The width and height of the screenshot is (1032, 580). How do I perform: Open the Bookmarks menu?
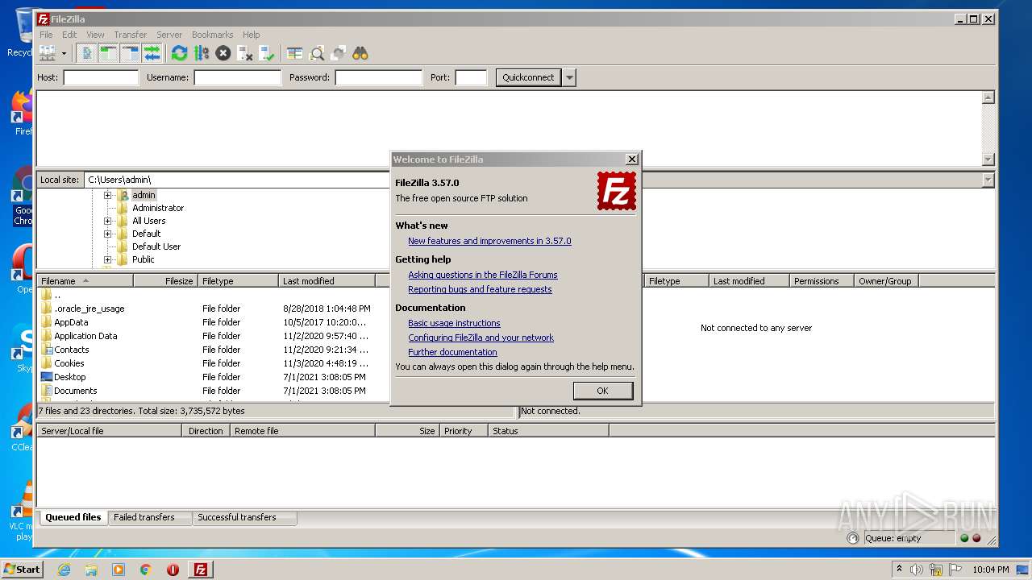[x=212, y=35]
